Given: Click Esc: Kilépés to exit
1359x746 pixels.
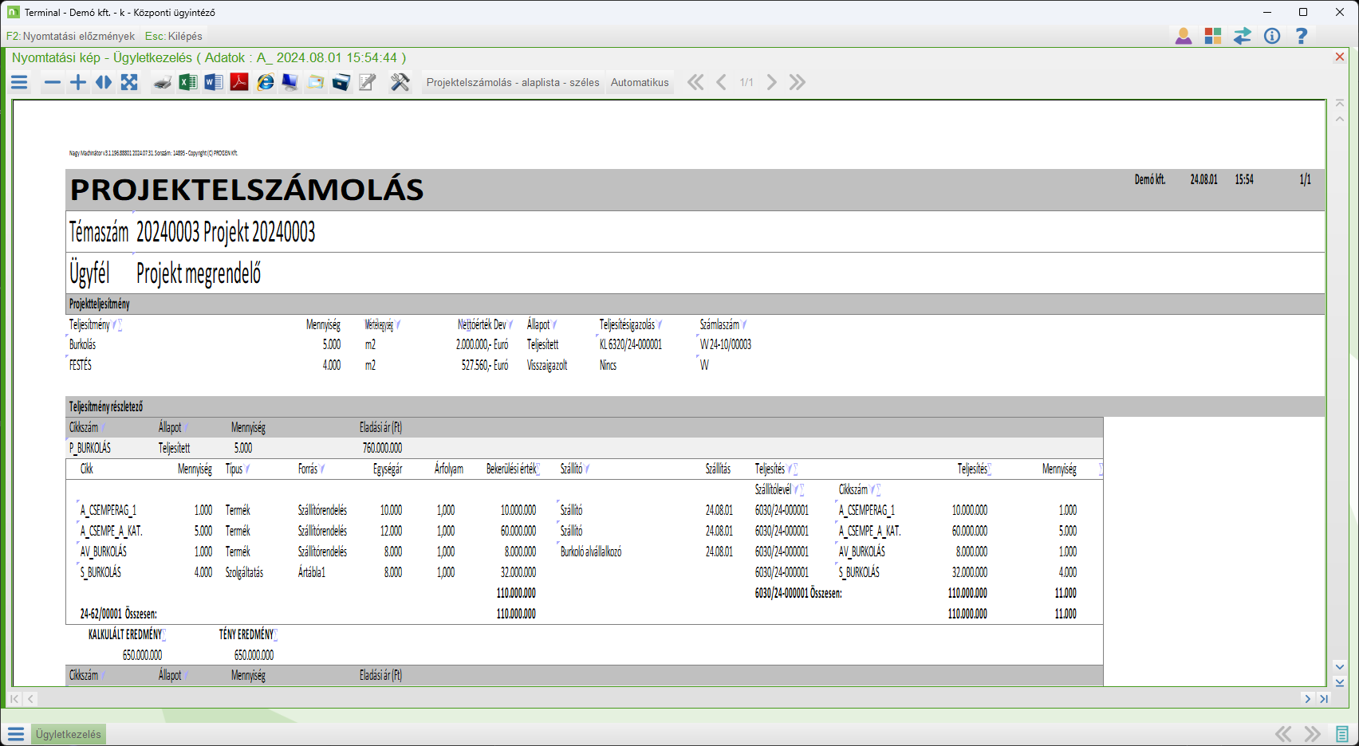Looking at the screenshot, I should 174,36.
